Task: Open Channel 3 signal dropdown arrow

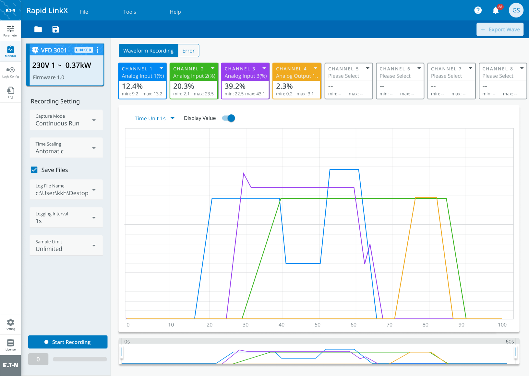Action: click(264, 68)
